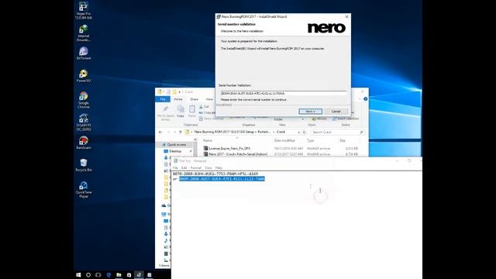Screen dimensions: 496x279
Task: Open the Windows Start menu
Action: pos(78,275)
